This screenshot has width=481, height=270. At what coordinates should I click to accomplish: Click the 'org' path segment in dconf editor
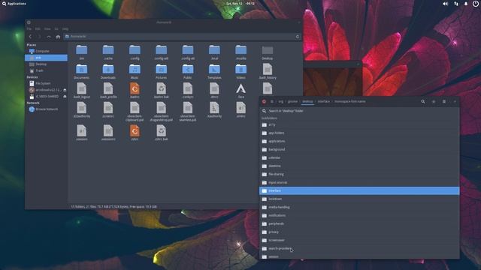coord(280,101)
